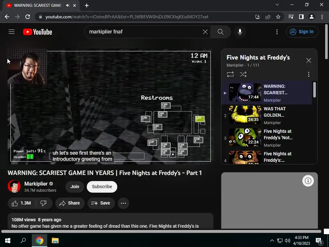The width and height of the screenshot is (329, 247).
Task: Click Chrome icon in the taskbar
Action: click(x=40, y=241)
